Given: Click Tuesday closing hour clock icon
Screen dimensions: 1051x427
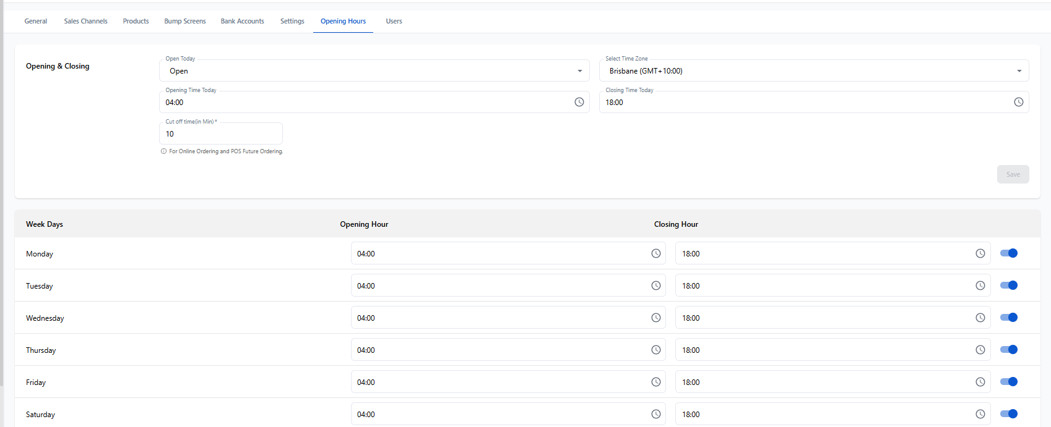Looking at the screenshot, I should coord(980,285).
